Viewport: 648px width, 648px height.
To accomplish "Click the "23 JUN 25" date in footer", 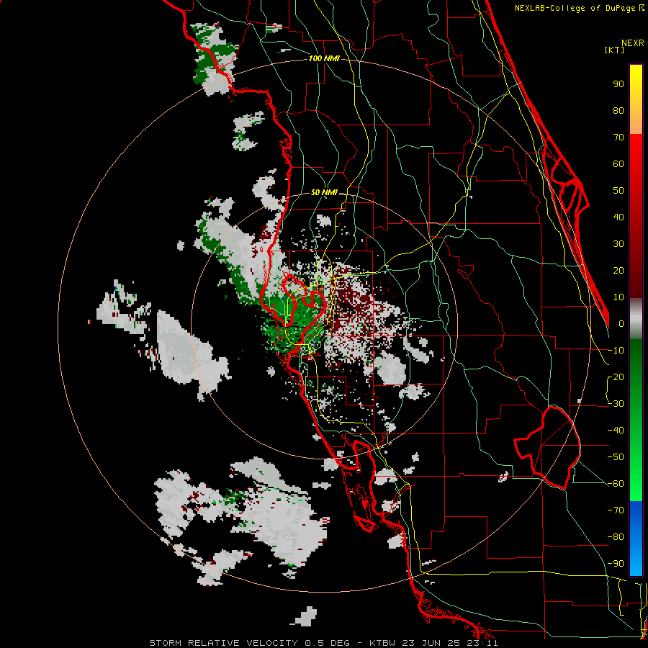I will tap(433, 643).
